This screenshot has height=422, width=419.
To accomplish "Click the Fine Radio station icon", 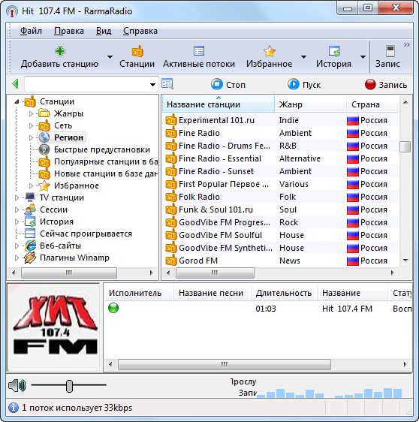I will [x=171, y=133].
